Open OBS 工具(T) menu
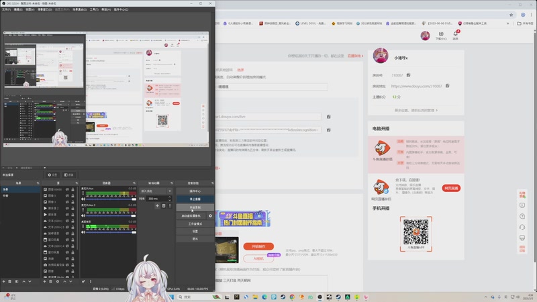 coord(94,9)
